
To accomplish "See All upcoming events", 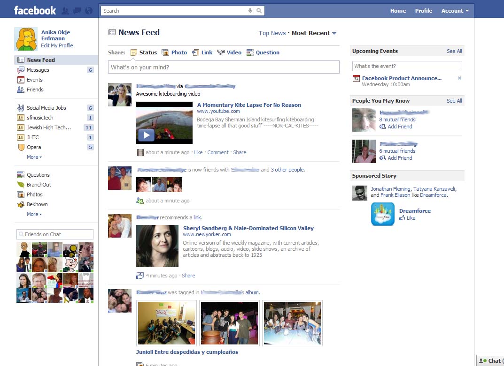I will (454, 51).
